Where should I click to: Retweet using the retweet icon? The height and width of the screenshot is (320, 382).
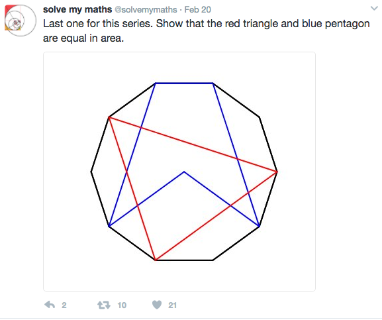point(104,305)
